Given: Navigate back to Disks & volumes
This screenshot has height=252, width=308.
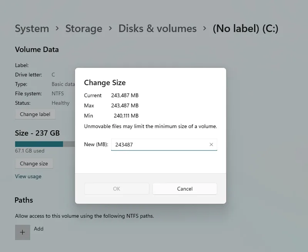Looking at the screenshot, I should tap(157, 28).
